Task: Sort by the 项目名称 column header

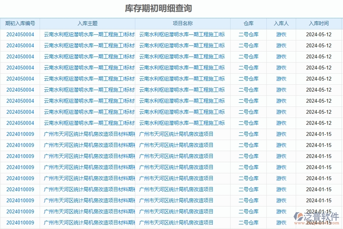Action: 183,23
